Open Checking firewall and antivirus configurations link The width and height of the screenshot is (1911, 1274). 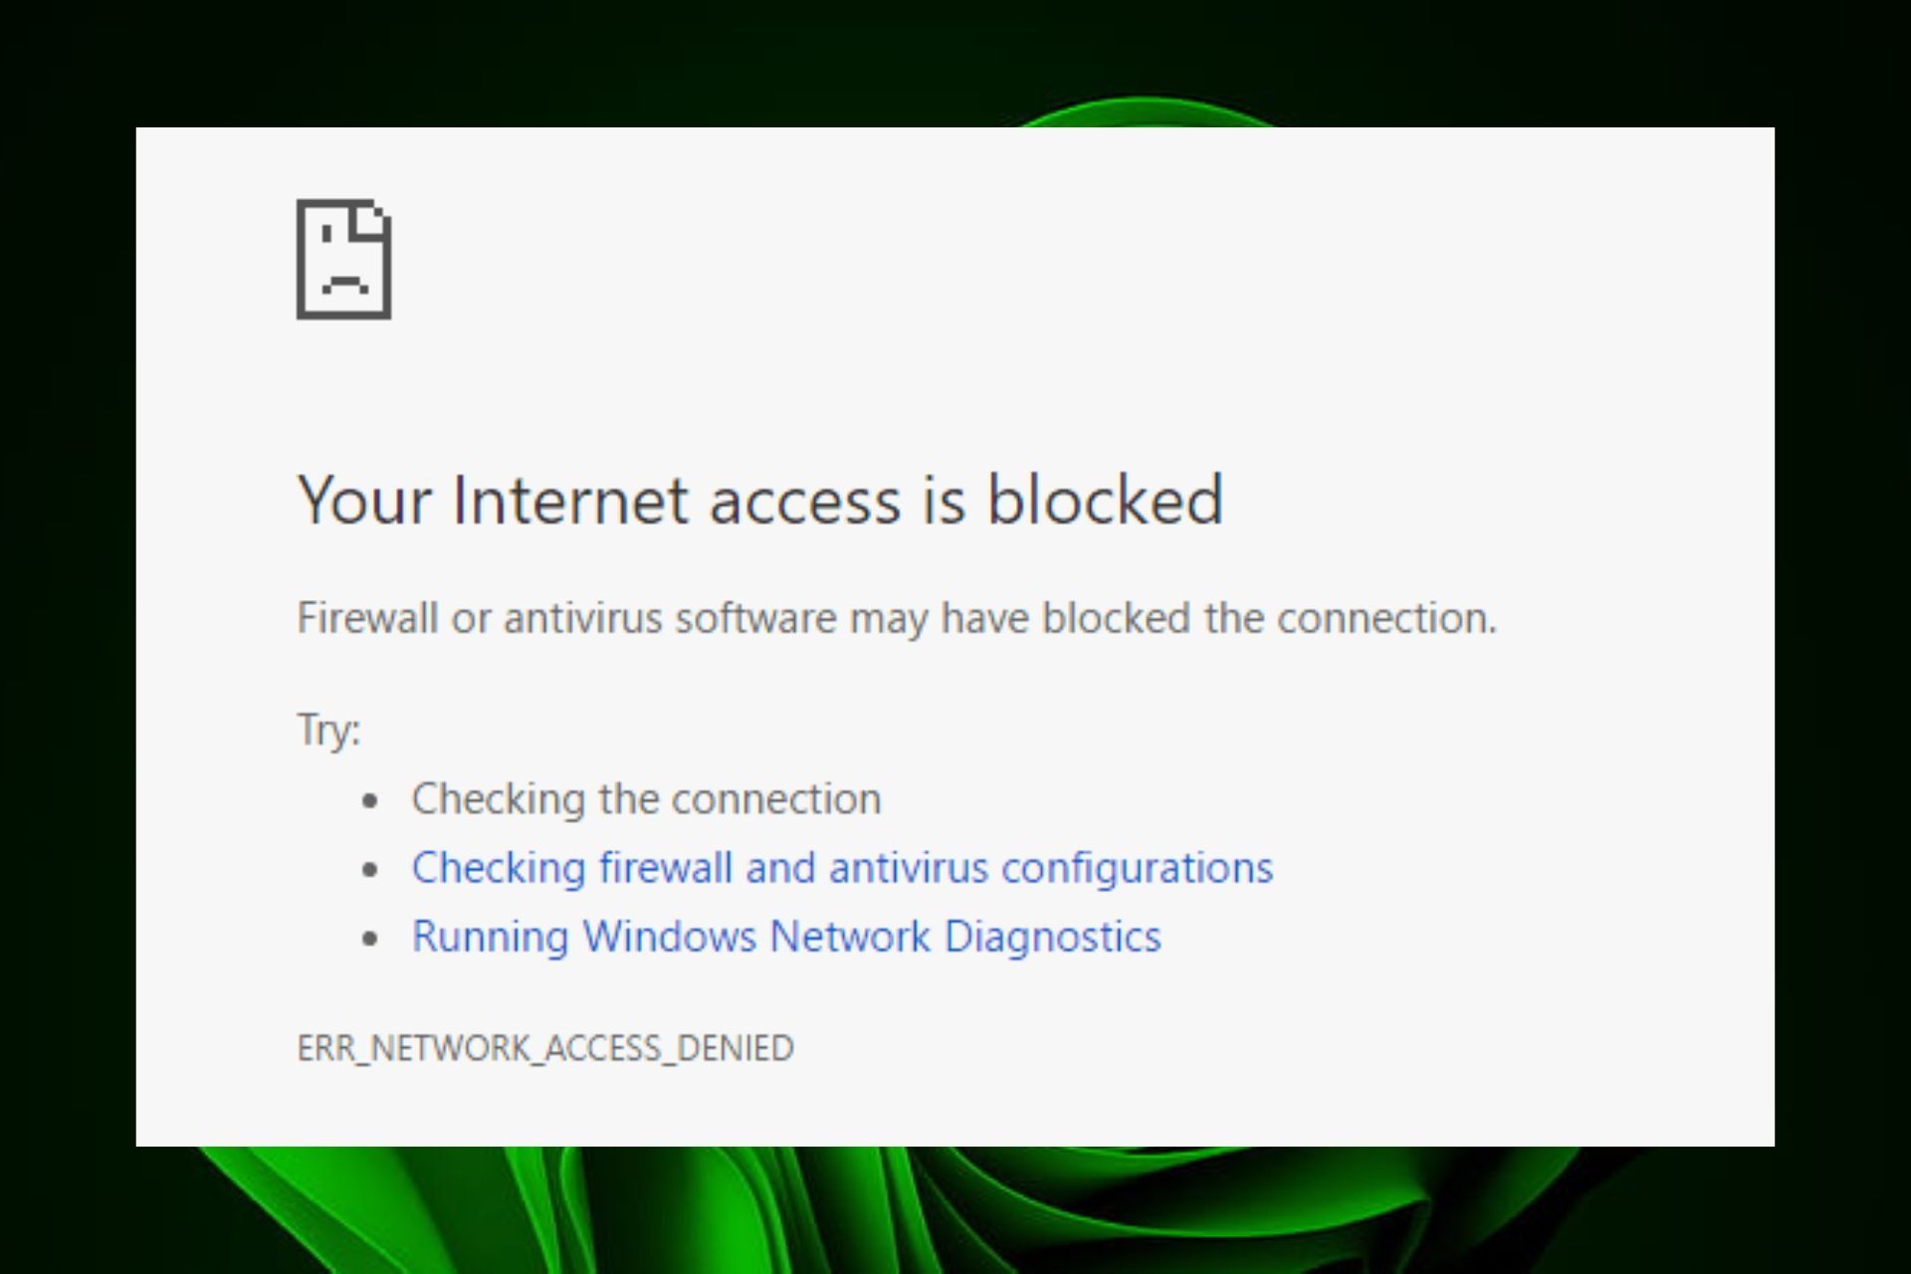coord(842,868)
